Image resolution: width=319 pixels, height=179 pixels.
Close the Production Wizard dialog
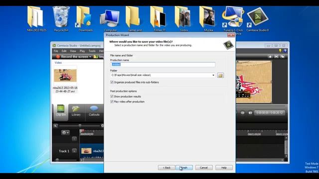point(231,35)
